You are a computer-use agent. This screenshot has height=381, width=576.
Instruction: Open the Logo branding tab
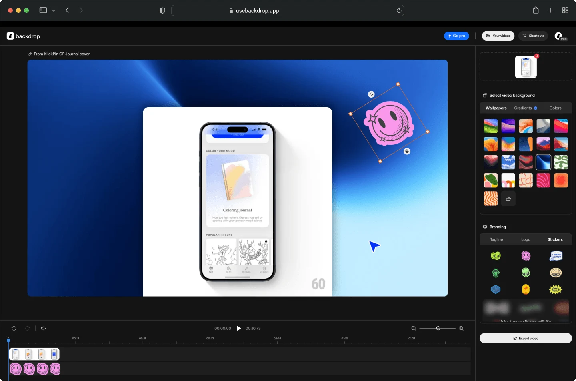(x=526, y=239)
